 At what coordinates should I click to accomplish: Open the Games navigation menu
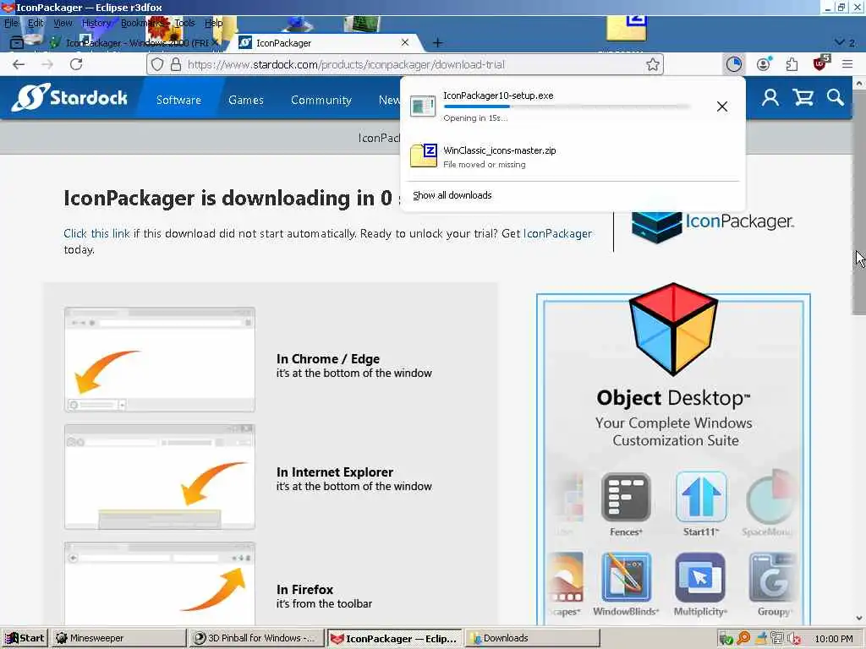tap(246, 100)
